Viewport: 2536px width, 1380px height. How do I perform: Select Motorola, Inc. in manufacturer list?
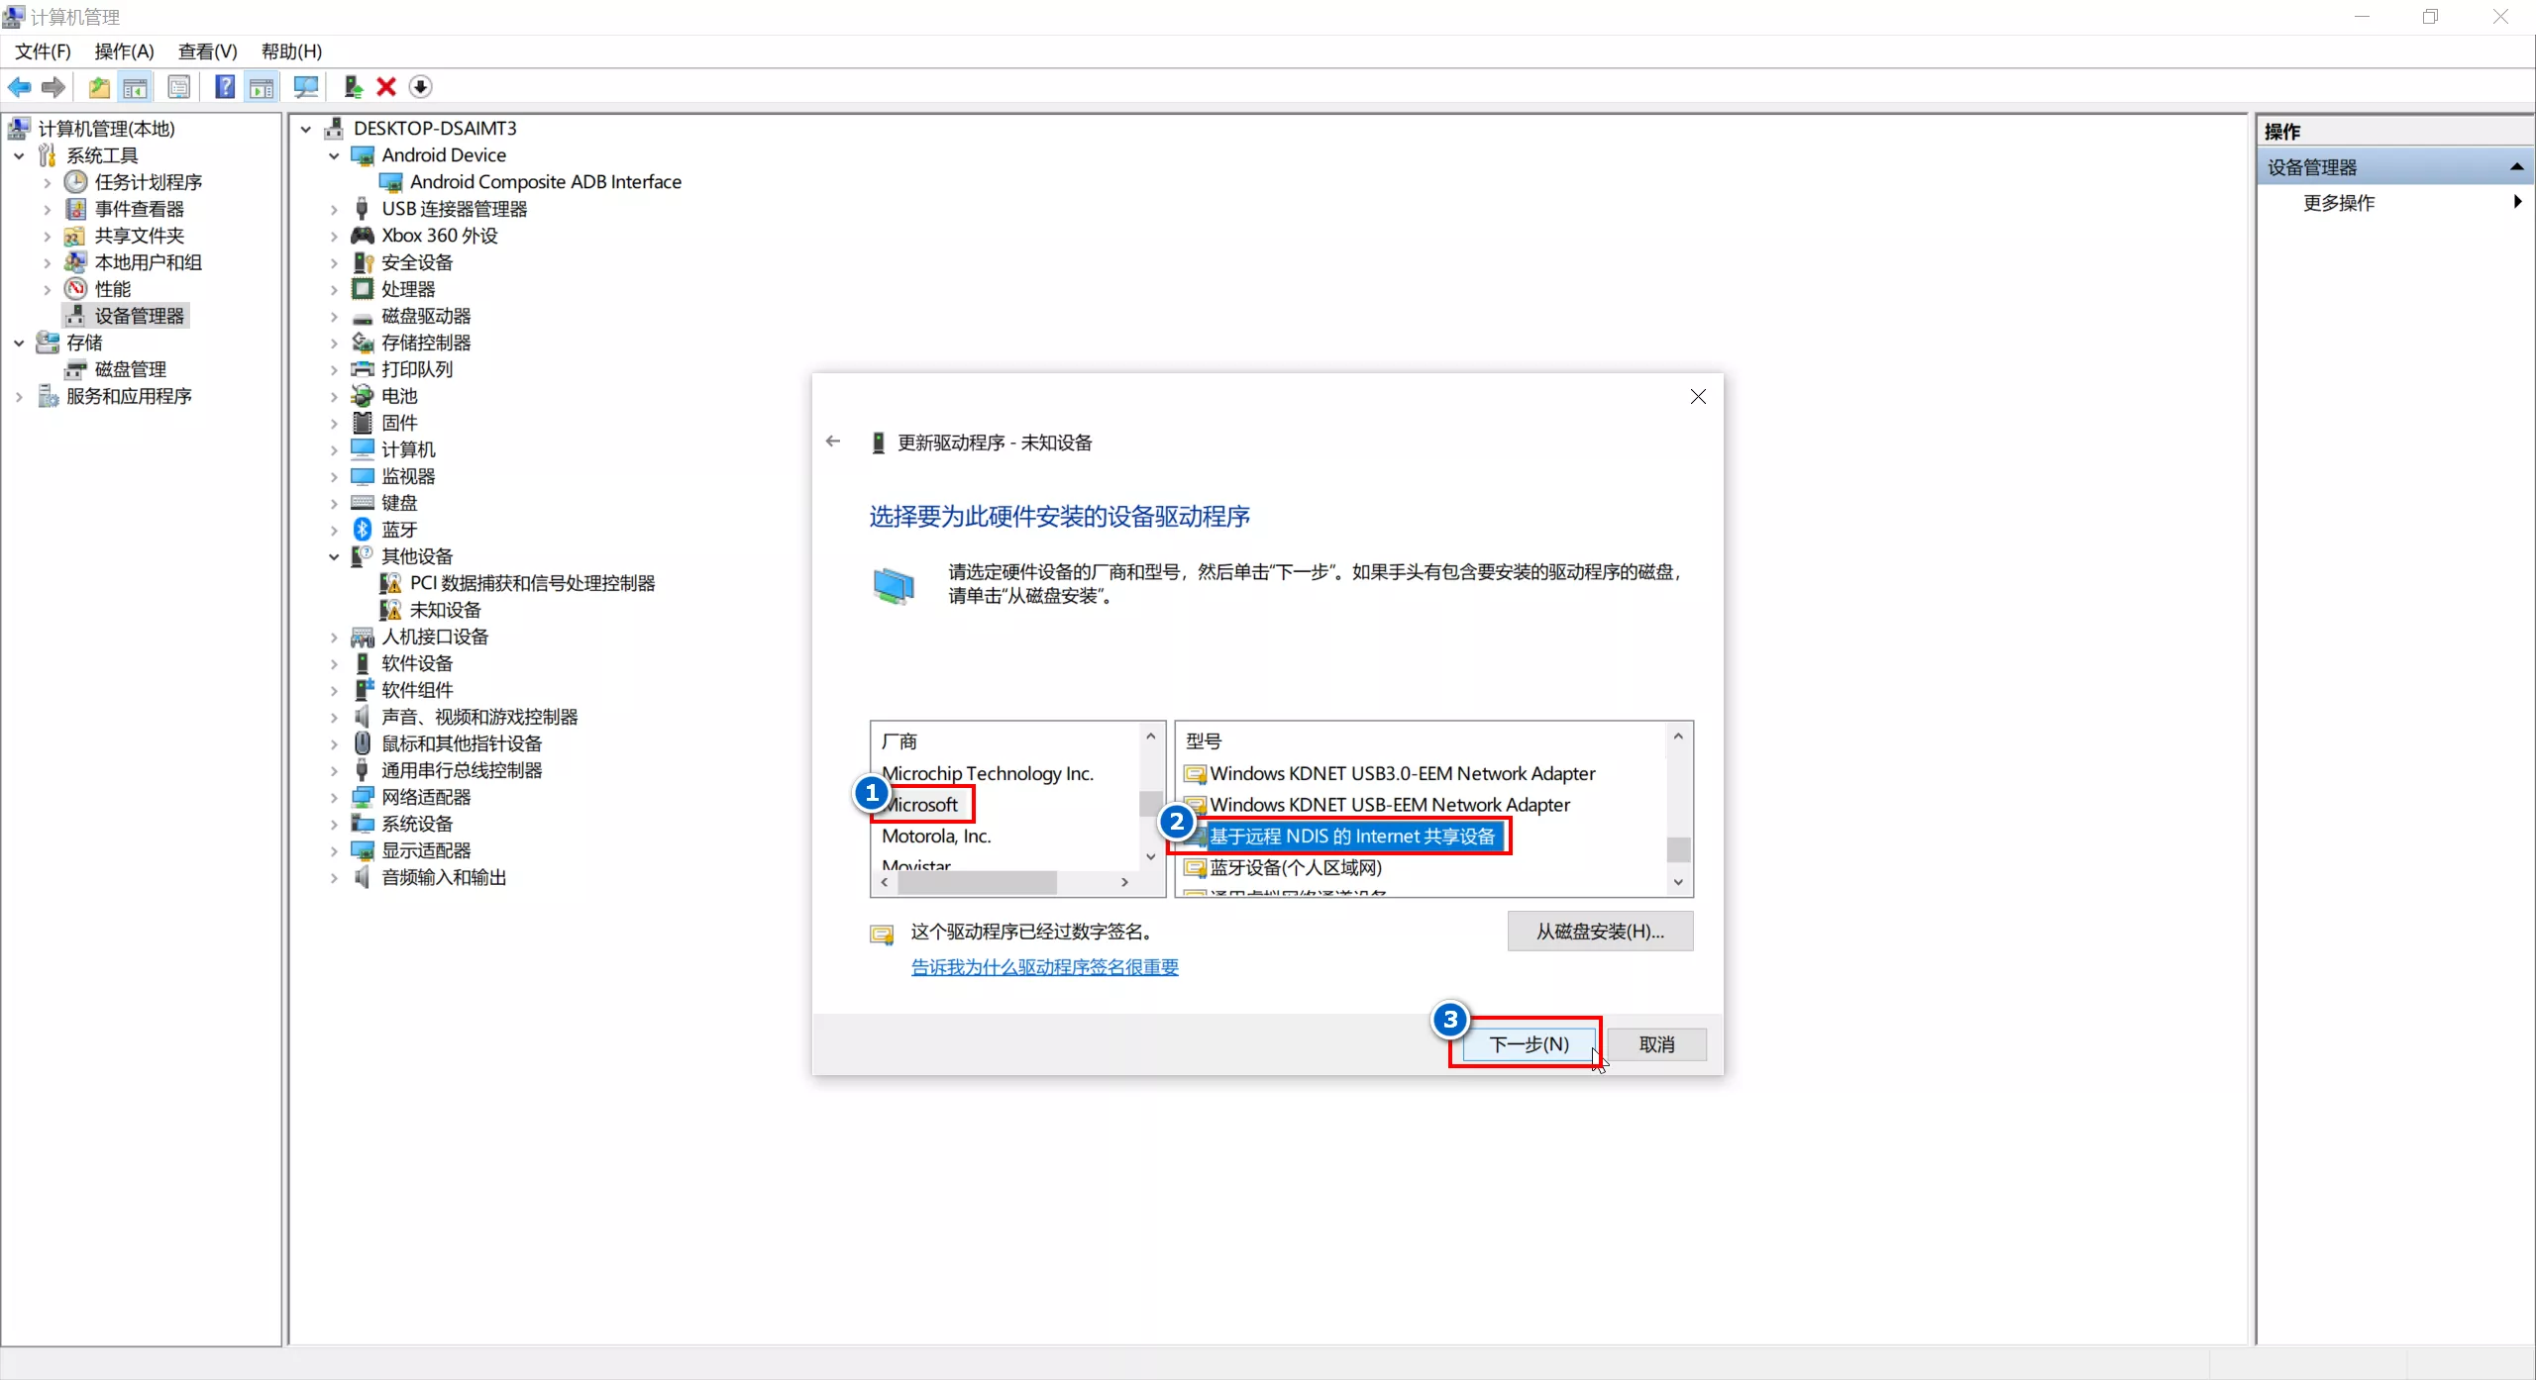pos(936,837)
